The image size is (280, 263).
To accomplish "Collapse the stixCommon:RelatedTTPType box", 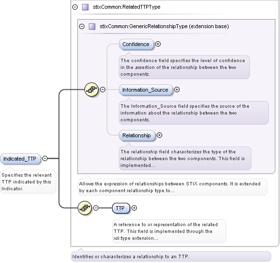I will pyautogui.click(x=75, y=7).
